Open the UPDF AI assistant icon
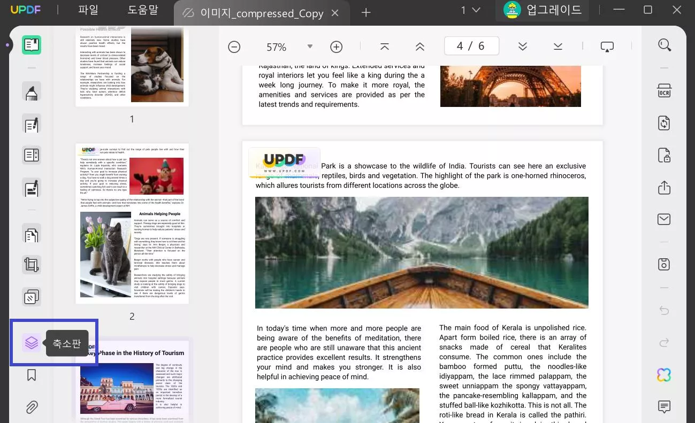 tap(664, 375)
